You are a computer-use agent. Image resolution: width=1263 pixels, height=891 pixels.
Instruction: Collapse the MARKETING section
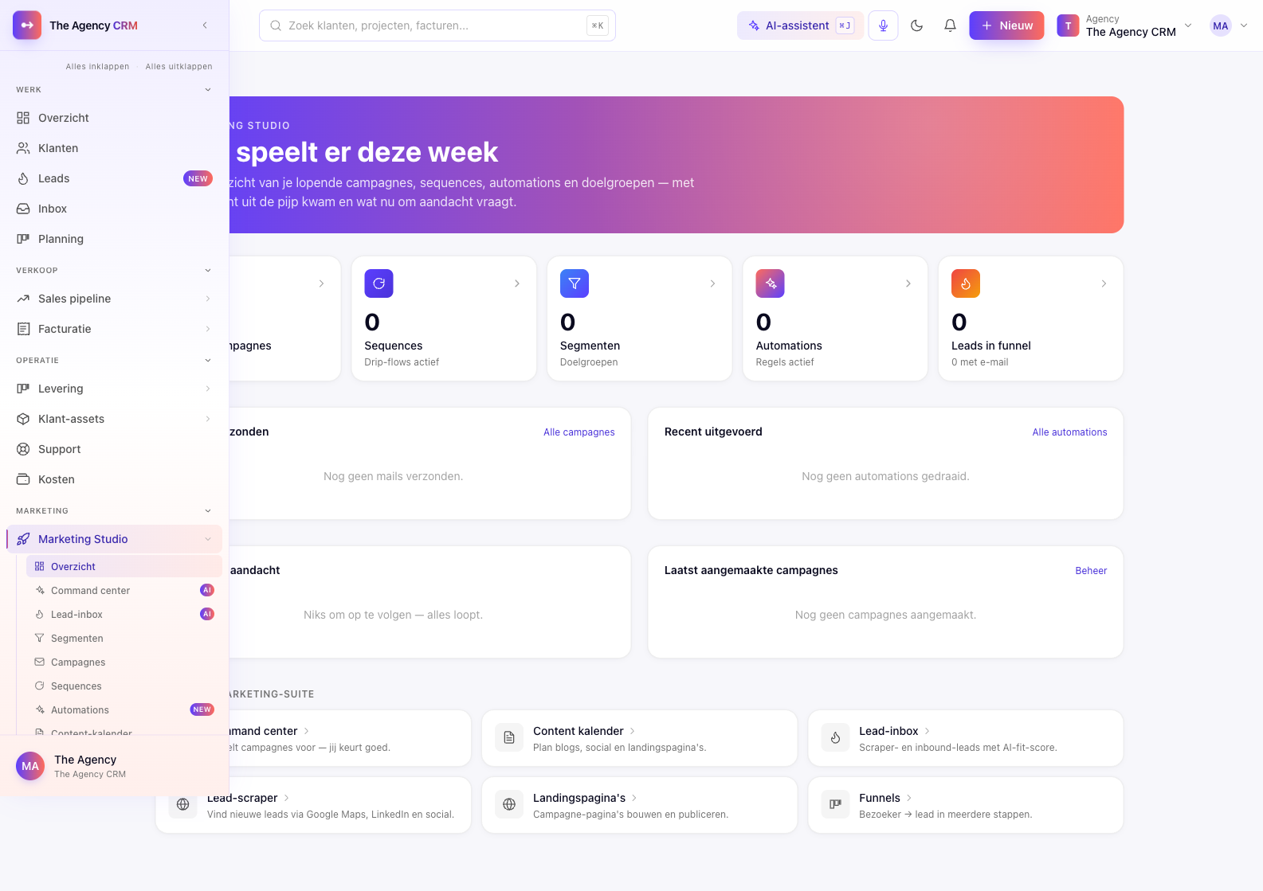coord(208,511)
